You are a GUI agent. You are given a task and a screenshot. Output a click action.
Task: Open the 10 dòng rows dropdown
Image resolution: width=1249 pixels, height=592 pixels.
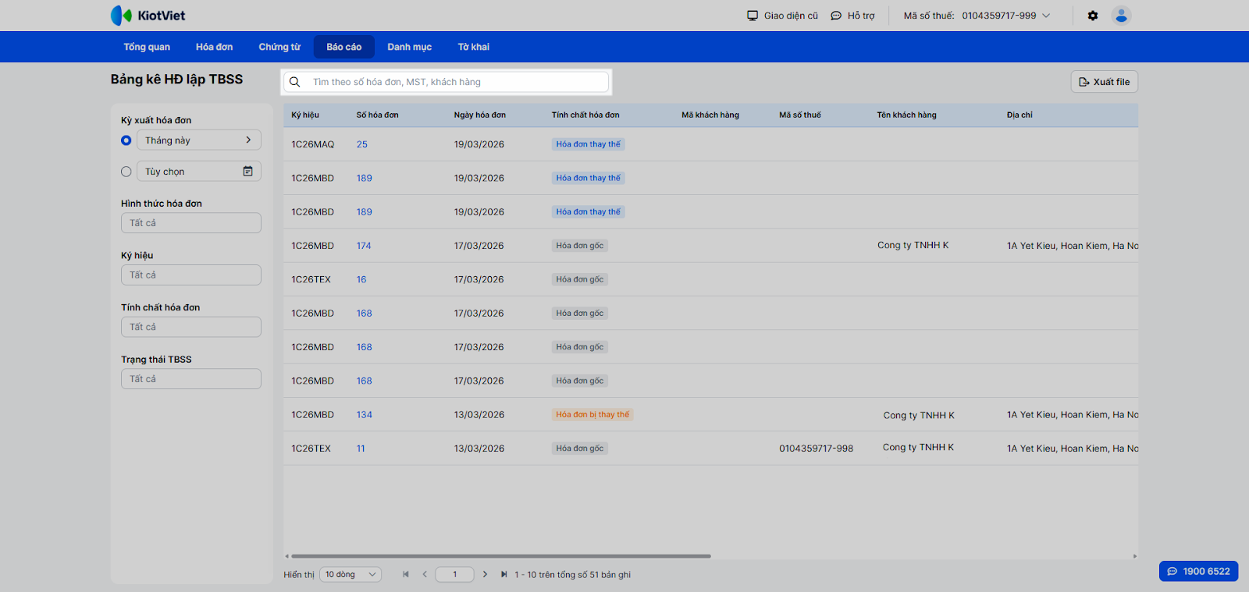[x=351, y=575]
